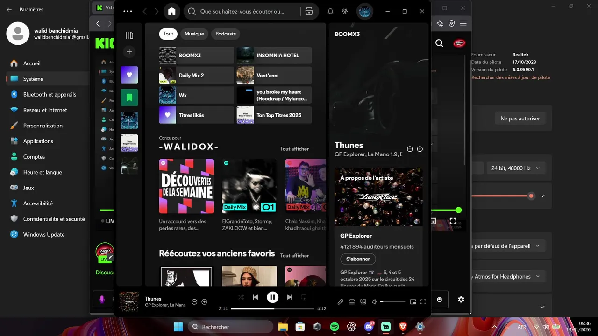The image size is (598, 336).
Task: Open Connect to a device icon
Action: tap(363, 302)
